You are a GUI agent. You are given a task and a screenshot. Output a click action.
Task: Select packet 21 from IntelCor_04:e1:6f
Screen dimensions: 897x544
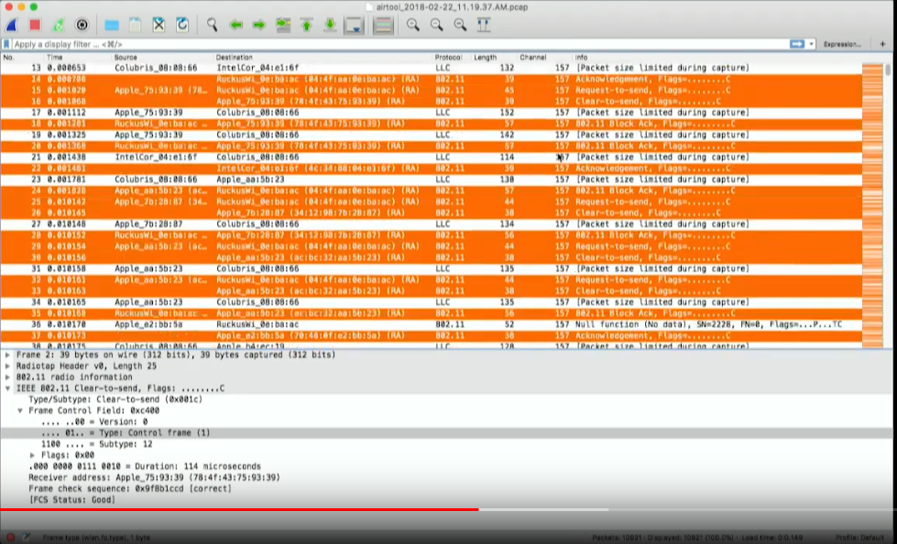(x=431, y=158)
